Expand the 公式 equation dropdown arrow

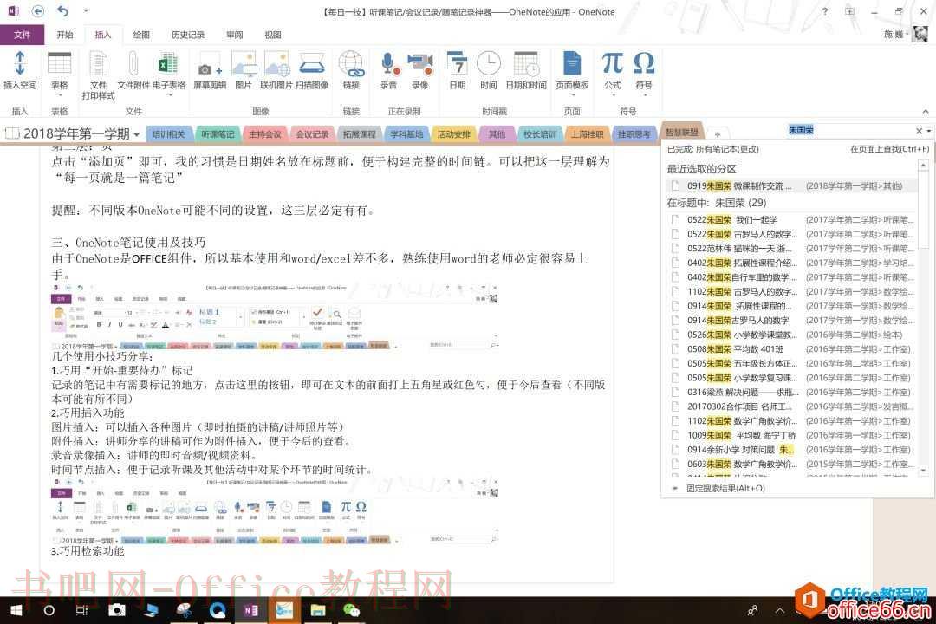click(613, 95)
